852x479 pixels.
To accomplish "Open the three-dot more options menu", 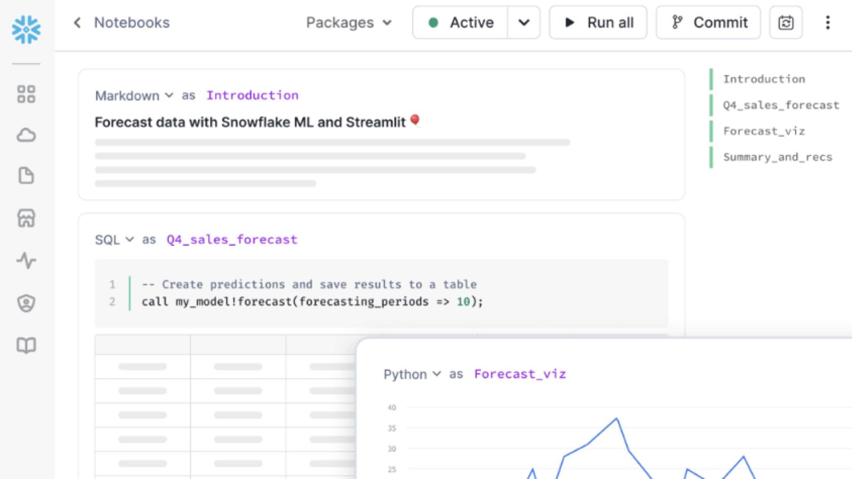I will point(828,22).
